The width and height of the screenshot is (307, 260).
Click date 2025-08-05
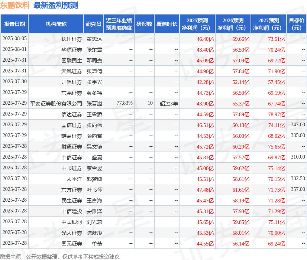(x=14, y=38)
